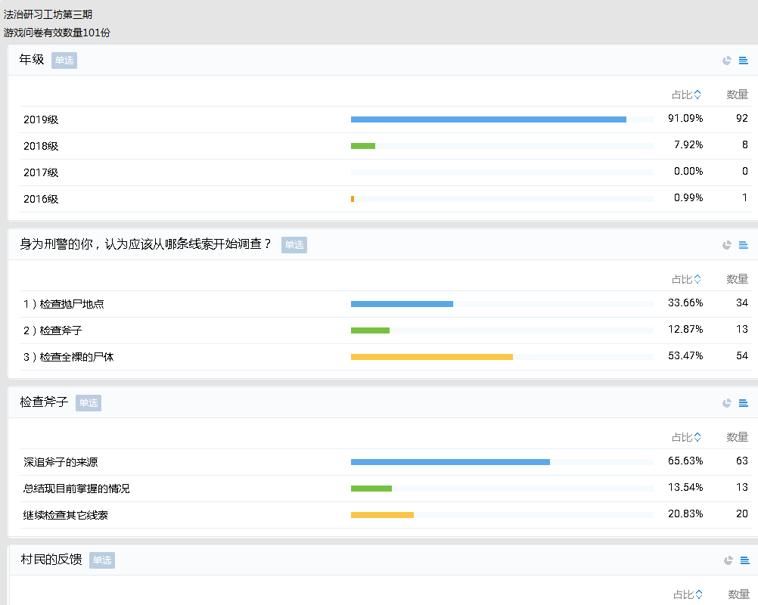Show pie chart for 村民的反馈 section

(728, 560)
